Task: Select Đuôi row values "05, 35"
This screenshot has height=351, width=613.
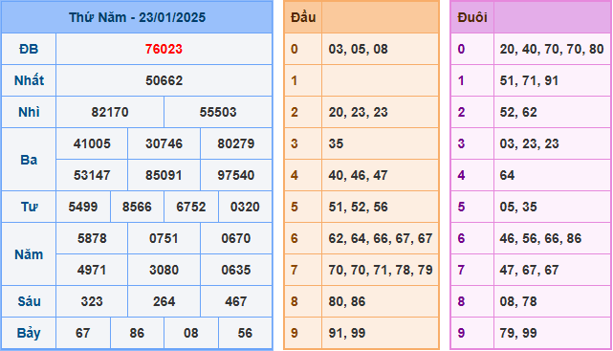Action: tap(518, 207)
